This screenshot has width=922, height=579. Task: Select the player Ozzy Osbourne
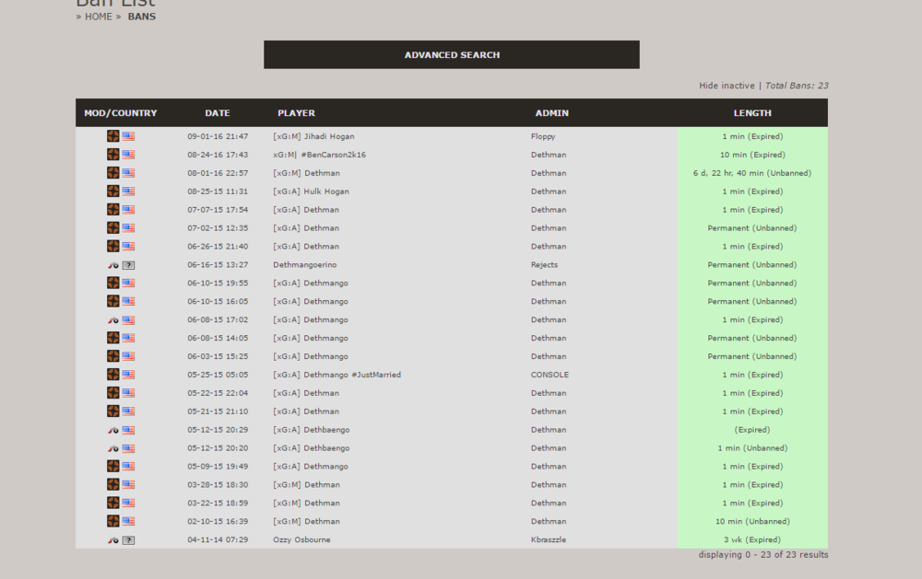301,539
